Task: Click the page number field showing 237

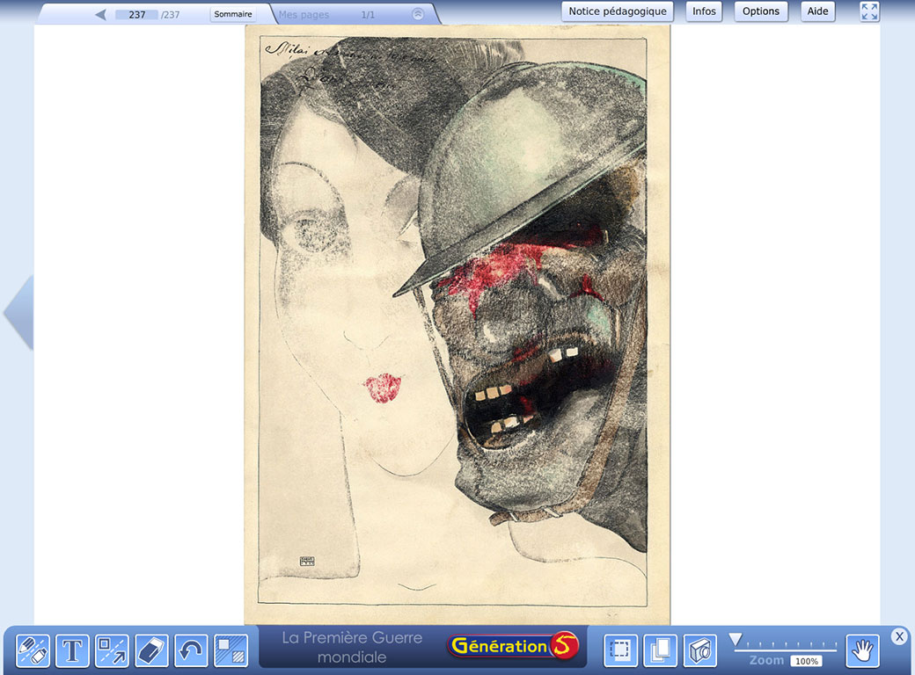Action: (136, 14)
